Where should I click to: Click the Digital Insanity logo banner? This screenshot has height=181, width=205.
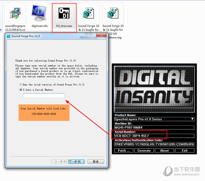154,89
